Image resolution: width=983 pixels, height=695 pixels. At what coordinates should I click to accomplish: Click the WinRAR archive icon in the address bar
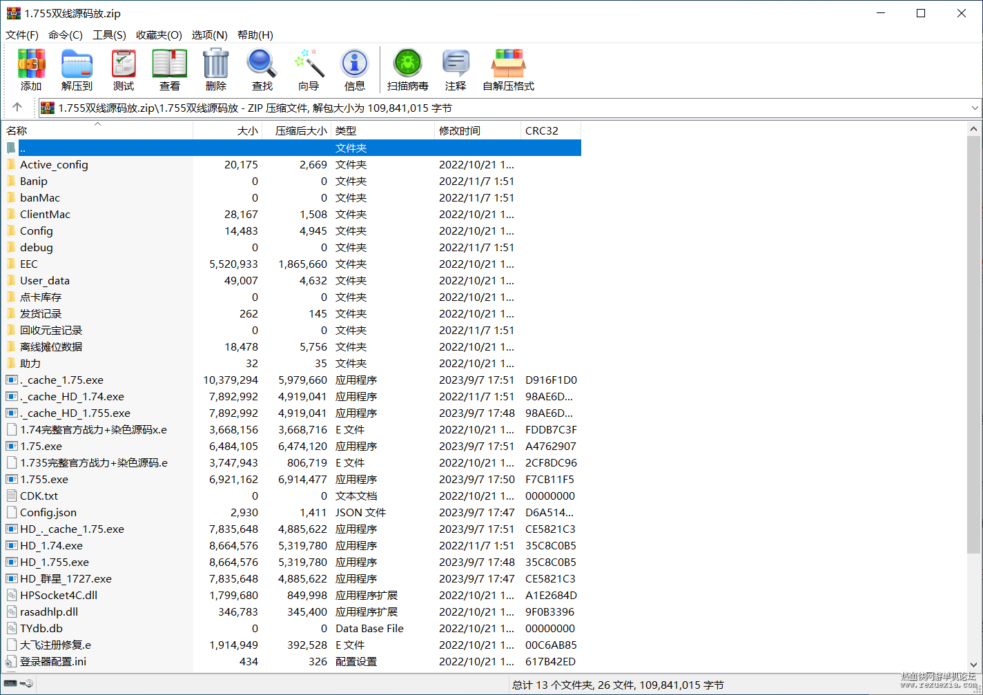pos(48,108)
